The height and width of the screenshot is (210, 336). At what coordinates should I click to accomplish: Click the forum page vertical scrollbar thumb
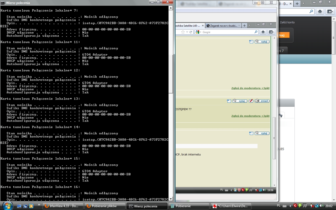(x=274, y=138)
